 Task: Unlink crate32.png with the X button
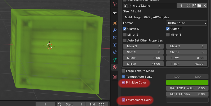coord(205,6)
